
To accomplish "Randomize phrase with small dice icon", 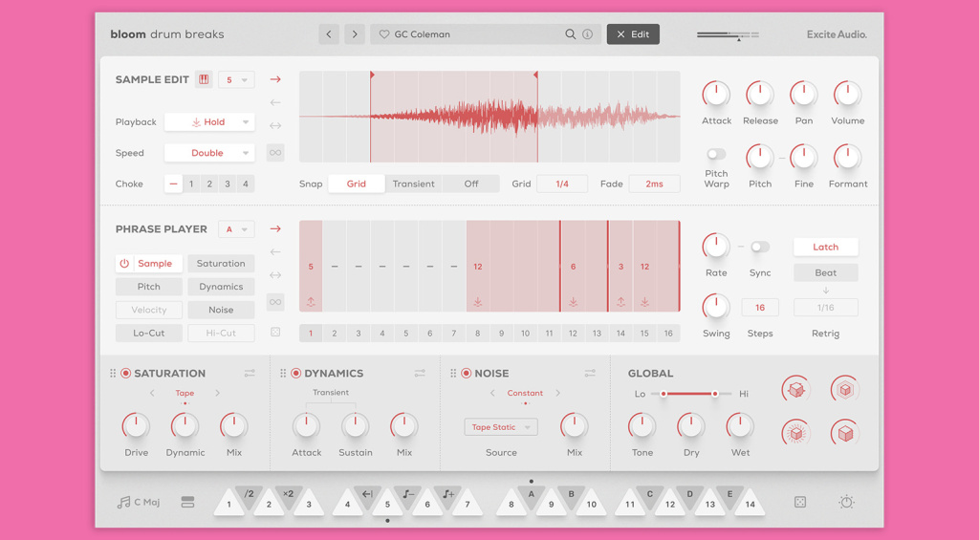I will pyautogui.click(x=275, y=332).
